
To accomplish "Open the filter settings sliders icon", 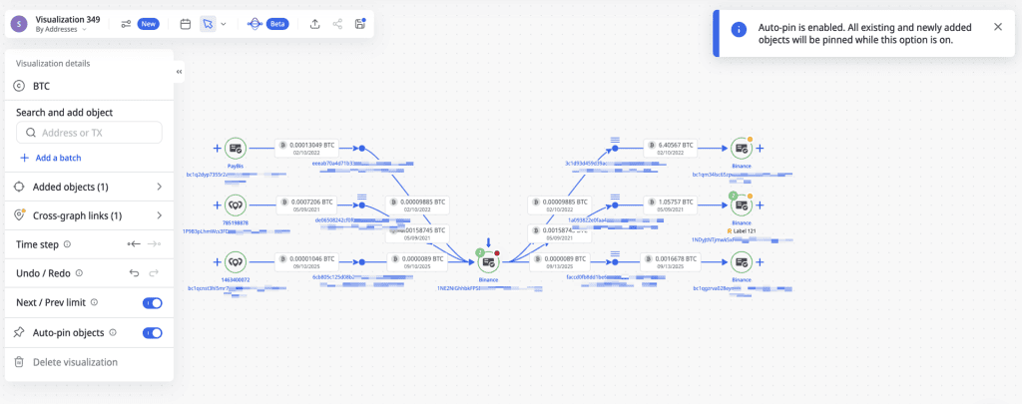I will [127, 24].
